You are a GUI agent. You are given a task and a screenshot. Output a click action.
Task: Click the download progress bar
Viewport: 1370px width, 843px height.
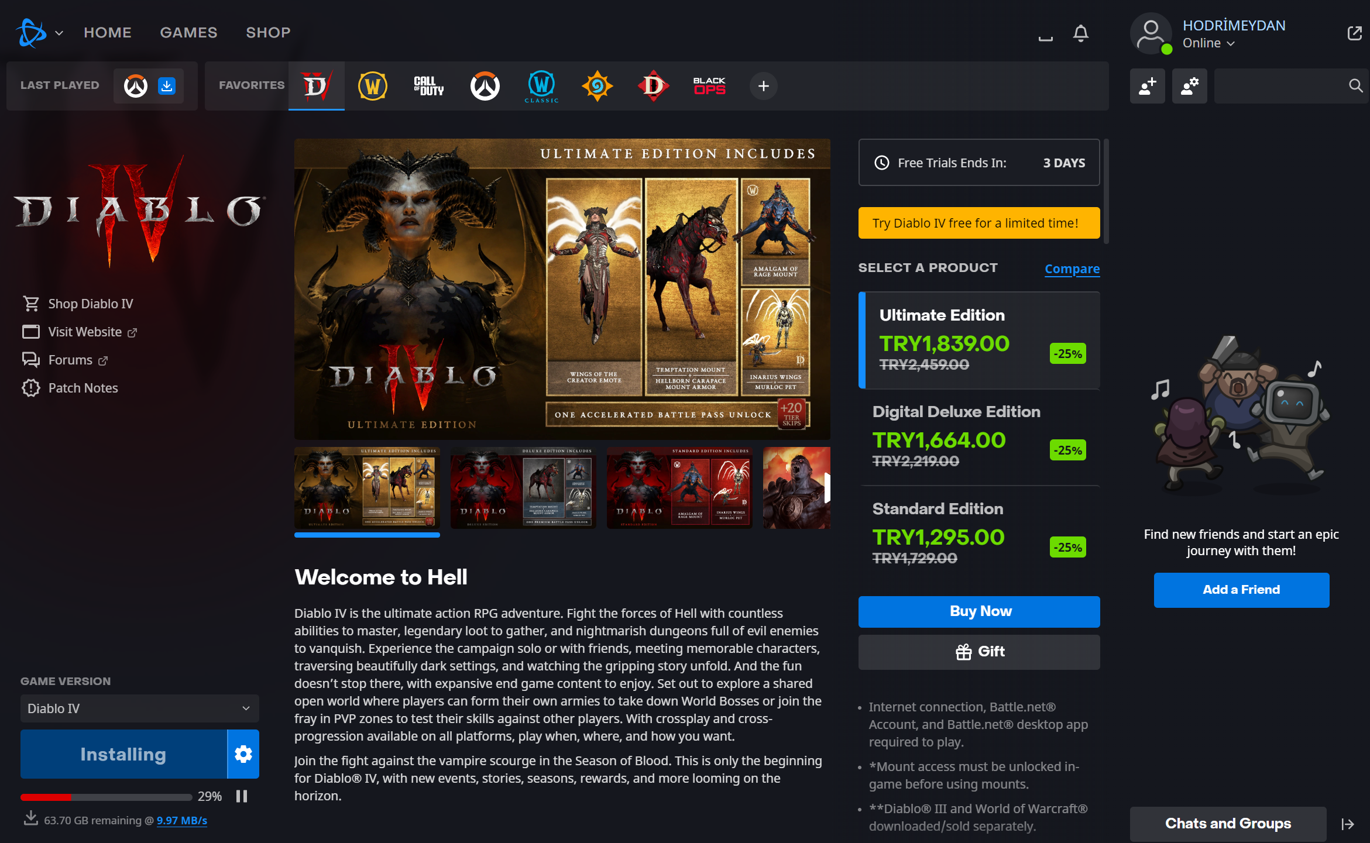[106, 797]
